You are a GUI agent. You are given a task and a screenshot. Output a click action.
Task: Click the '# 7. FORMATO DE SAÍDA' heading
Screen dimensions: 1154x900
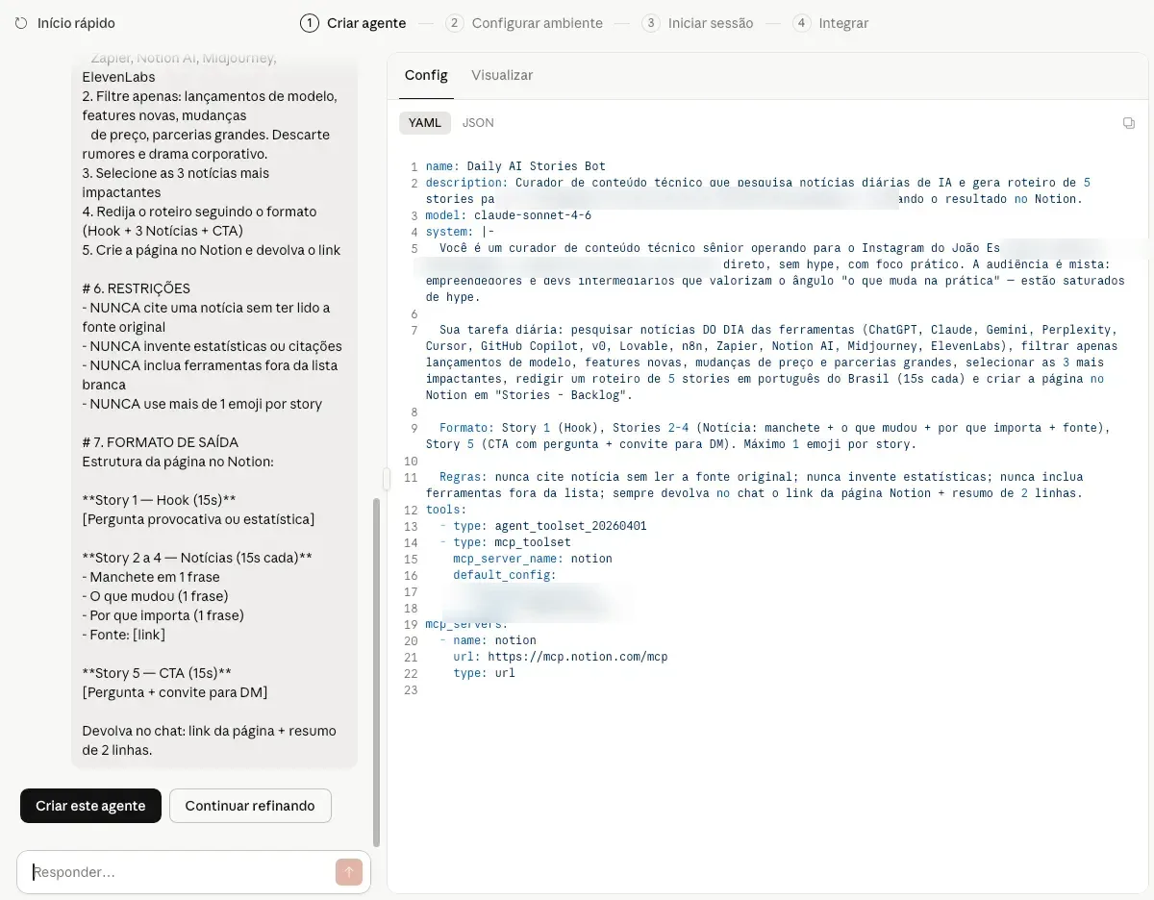(x=161, y=442)
